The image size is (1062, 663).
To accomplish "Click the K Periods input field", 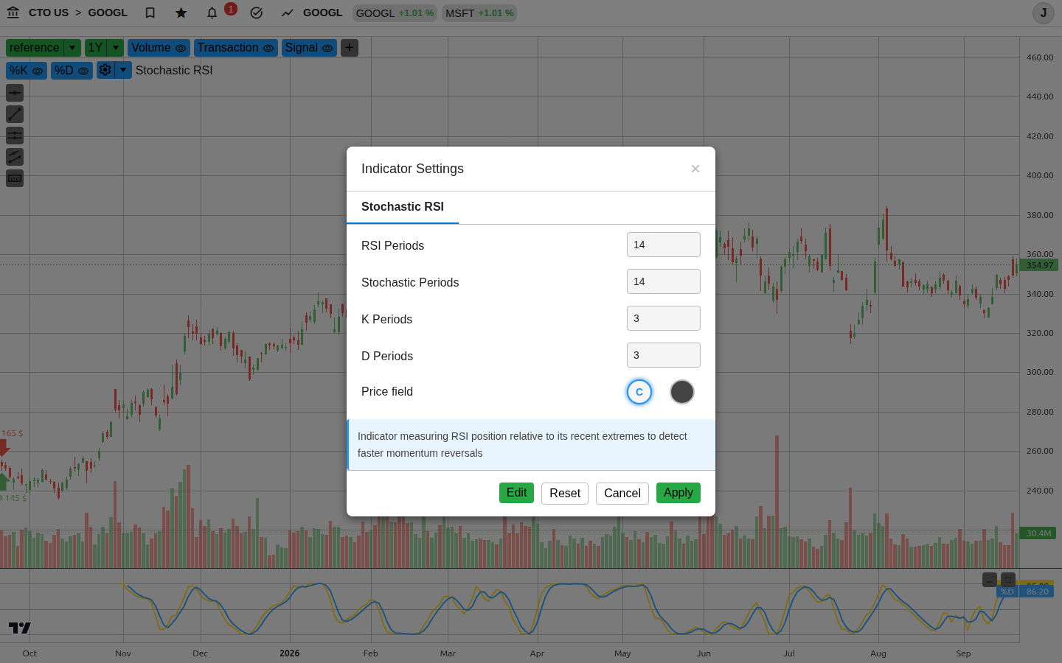I will pyautogui.click(x=664, y=318).
